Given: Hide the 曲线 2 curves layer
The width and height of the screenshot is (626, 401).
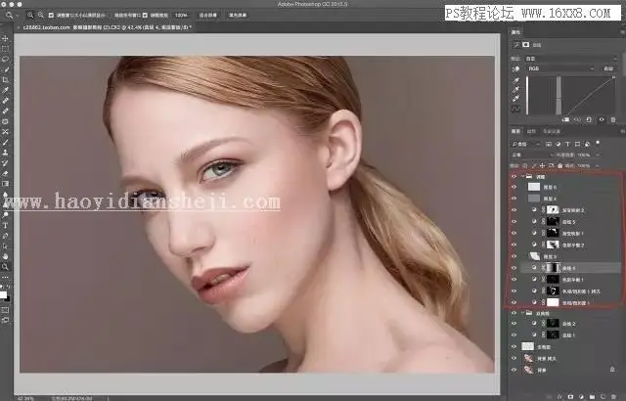Looking at the screenshot, I should tap(514, 324).
